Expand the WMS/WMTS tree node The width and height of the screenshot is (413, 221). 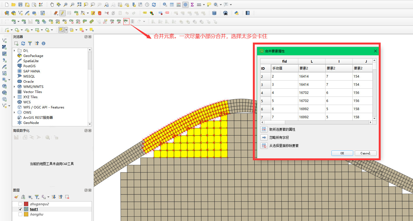coord(14,87)
